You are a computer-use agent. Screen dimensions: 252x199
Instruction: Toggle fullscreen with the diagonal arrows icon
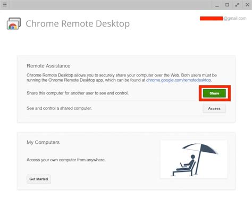[237, 5]
